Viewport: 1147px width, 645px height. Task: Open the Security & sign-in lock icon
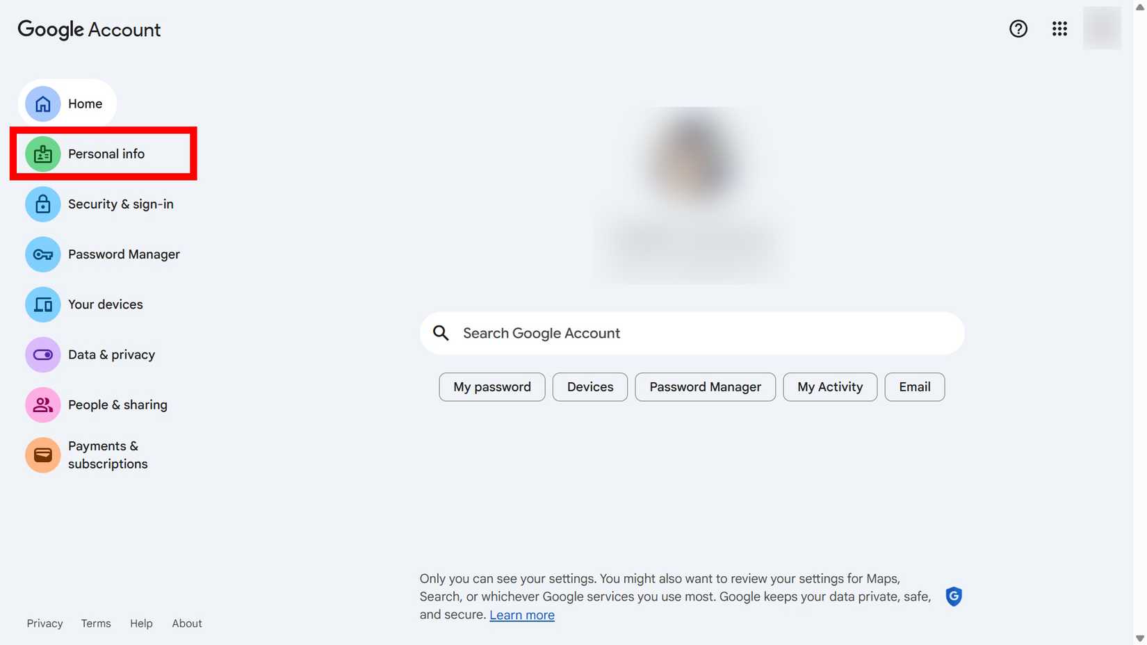coord(42,204)
